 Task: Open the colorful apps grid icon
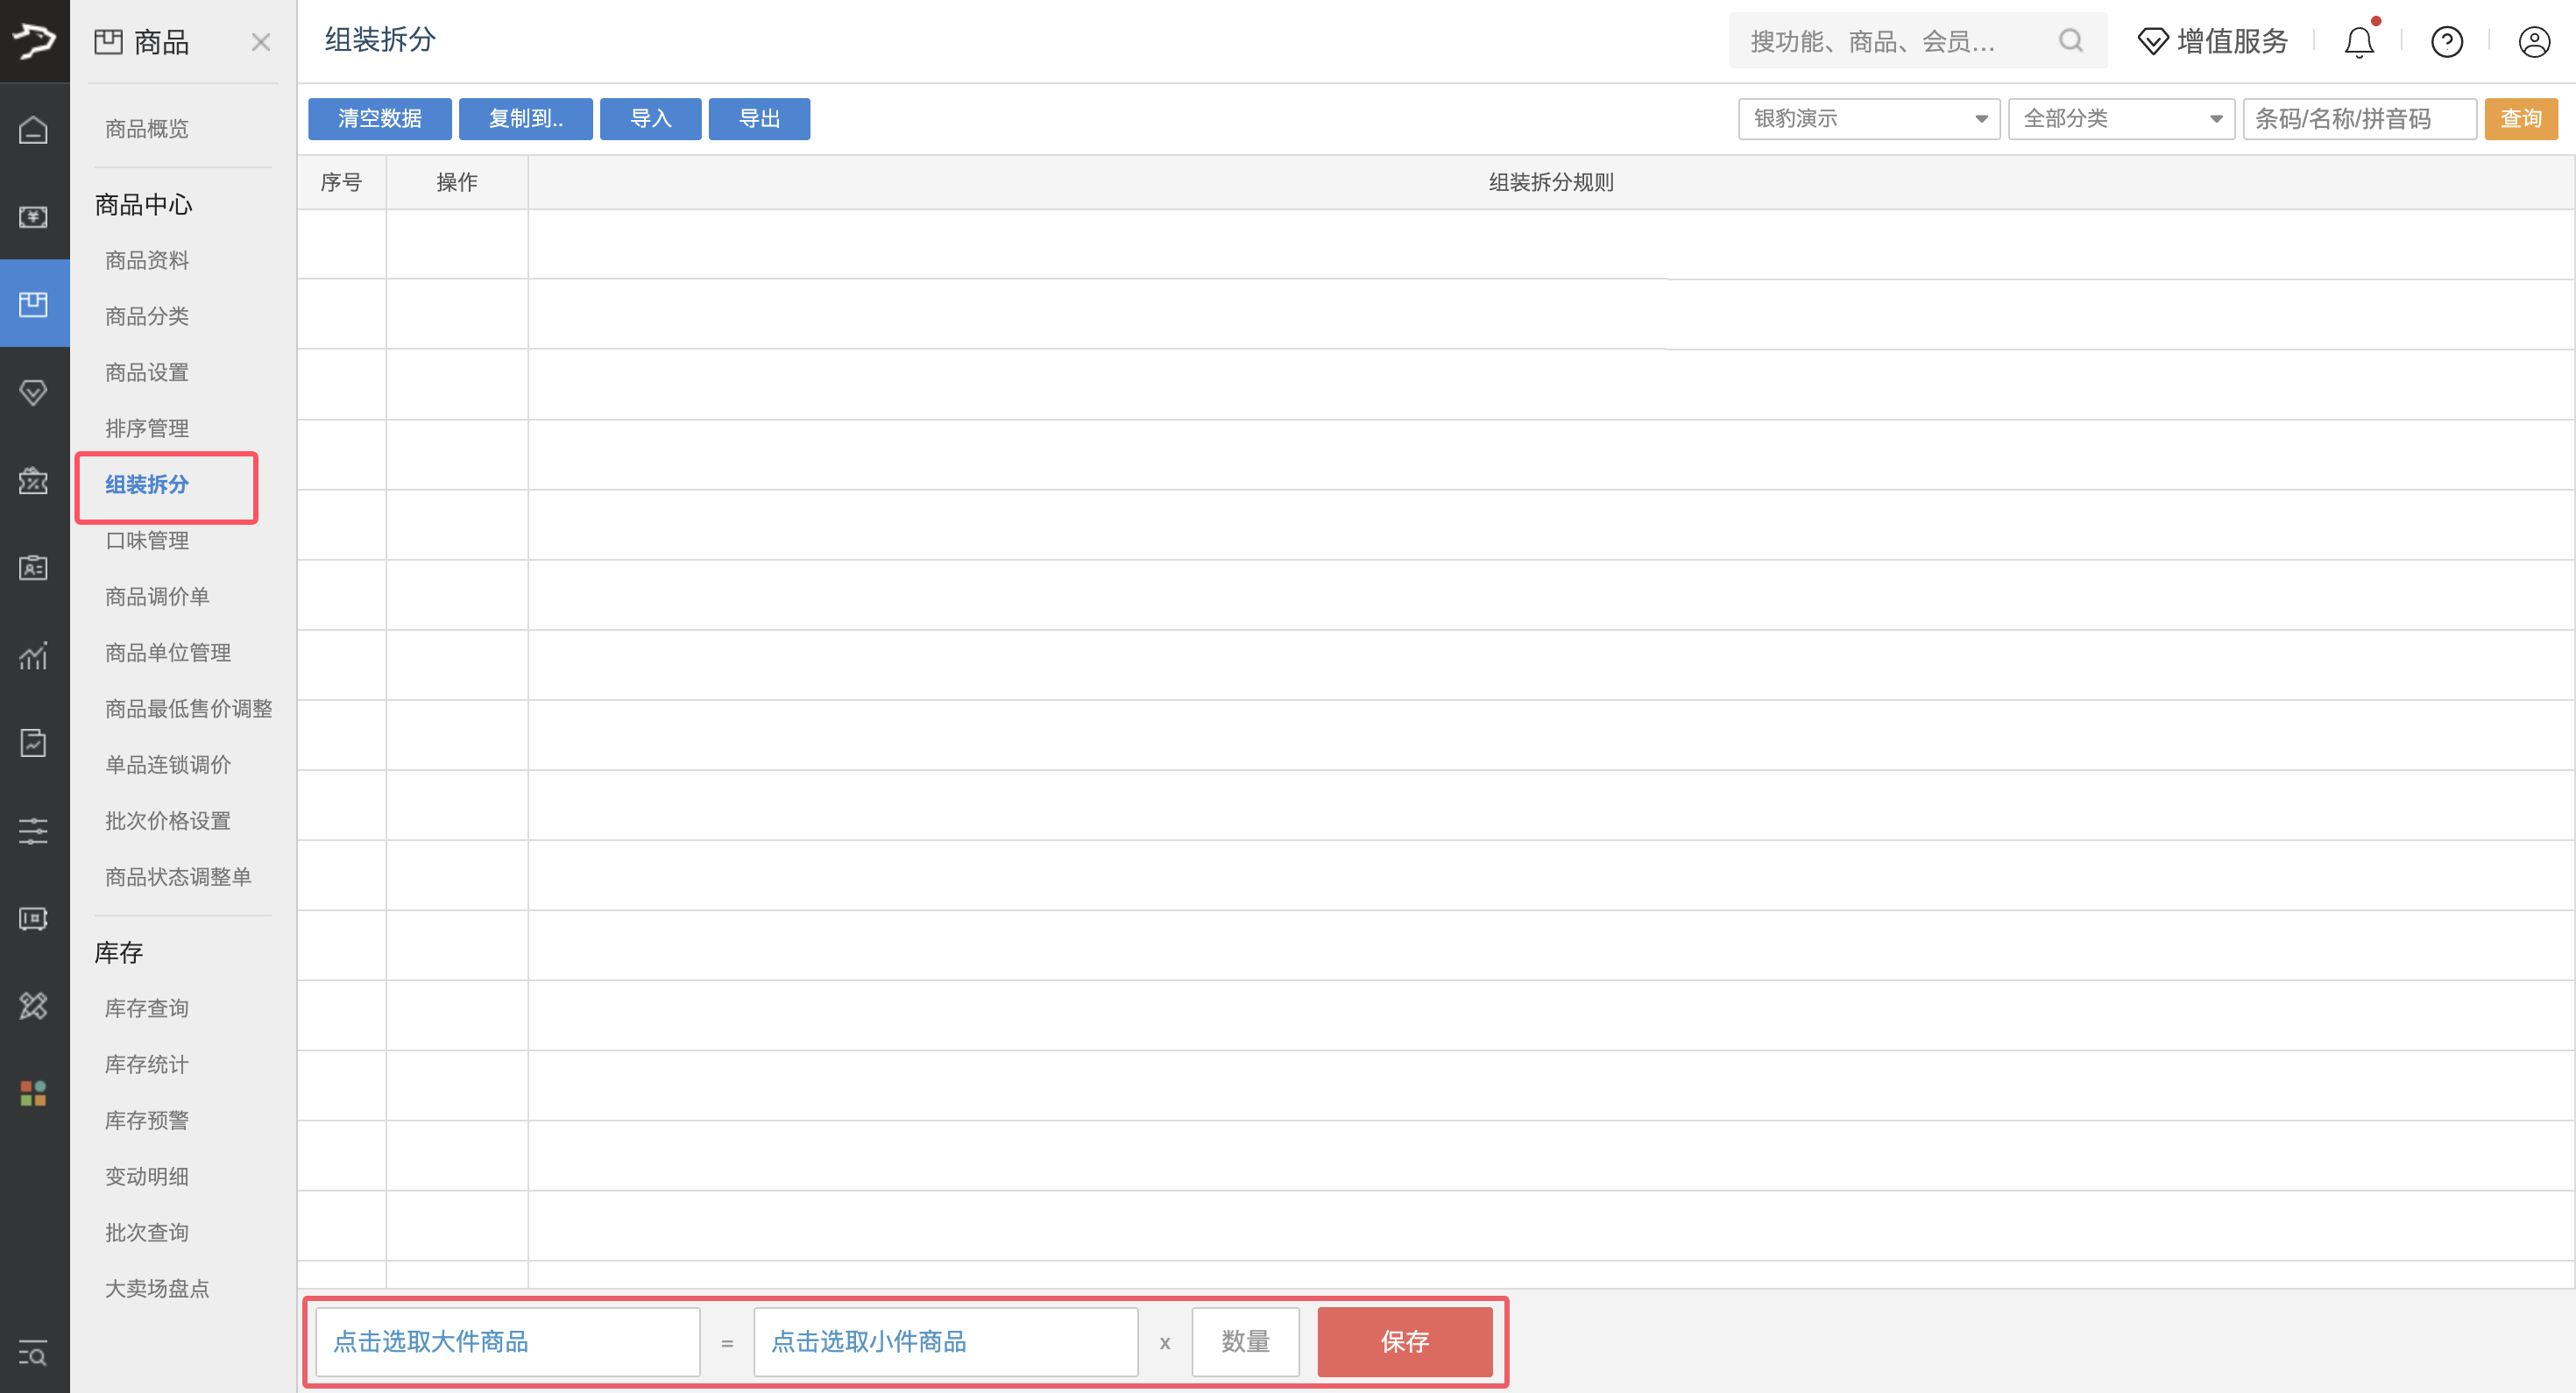34,1093
